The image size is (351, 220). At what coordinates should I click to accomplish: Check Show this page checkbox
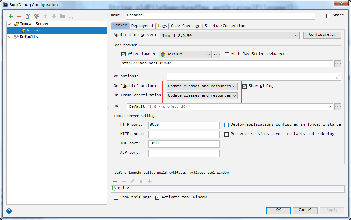[116, 198]
